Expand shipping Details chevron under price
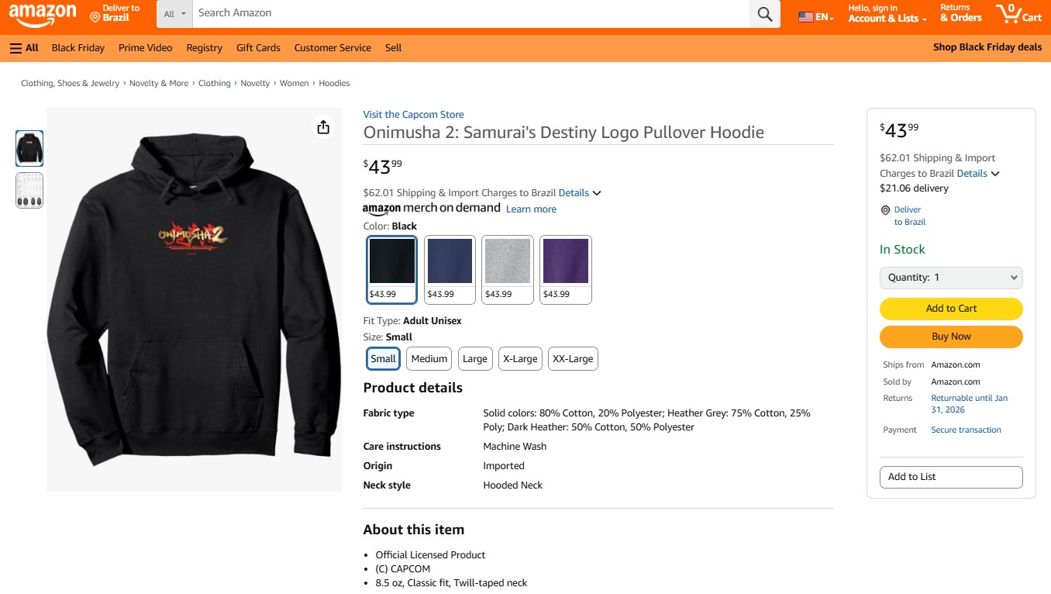Screen dimensions: 1051x594 point(597,193)
